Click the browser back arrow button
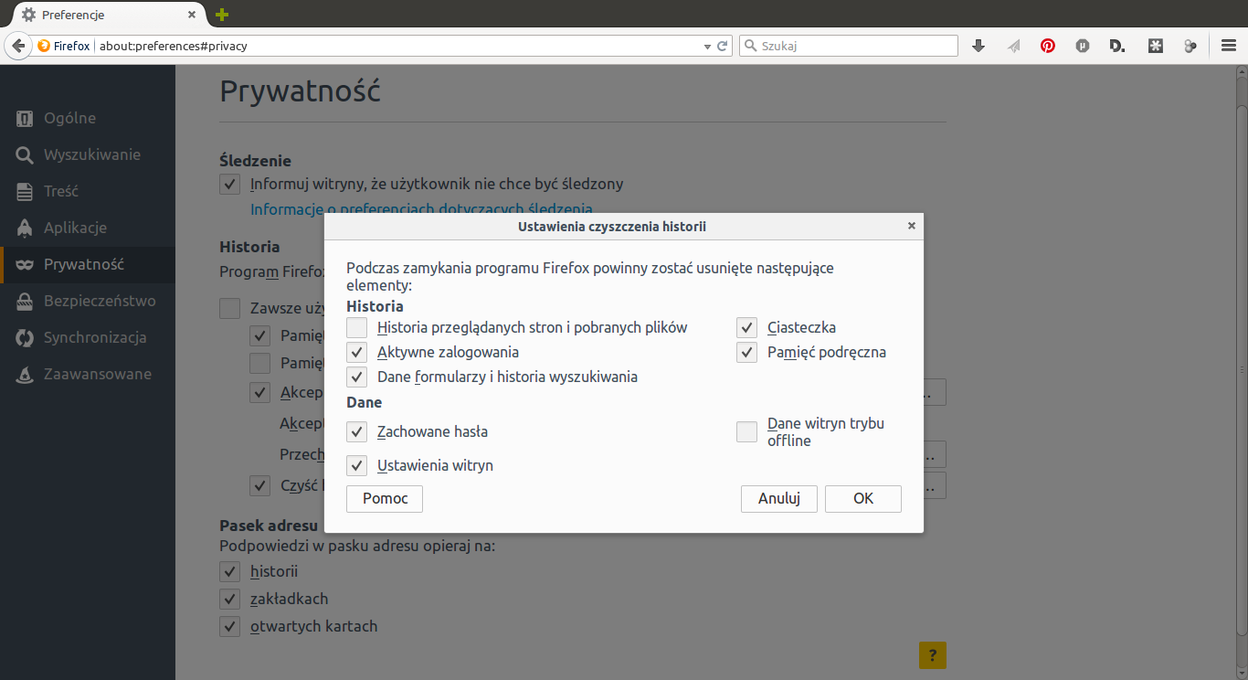 click(17, 46)
